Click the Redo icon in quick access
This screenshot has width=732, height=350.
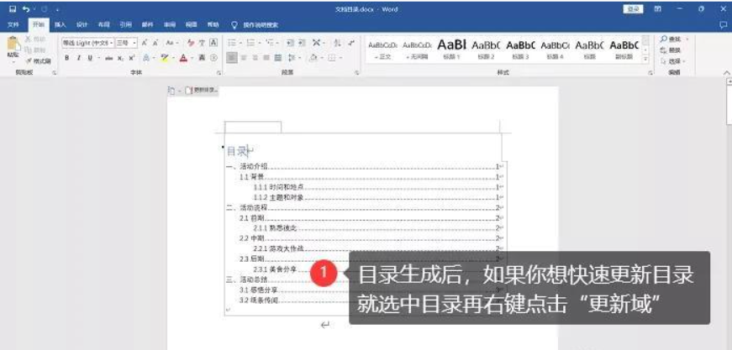(x=44, y=9)
